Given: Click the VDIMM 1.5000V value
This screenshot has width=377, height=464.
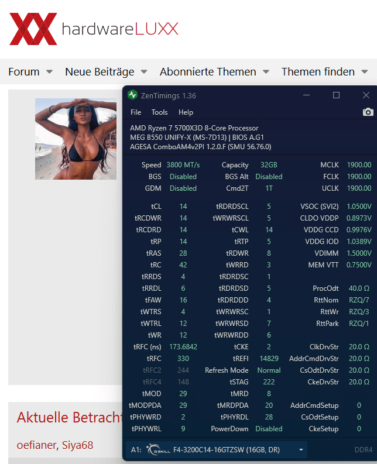Looking at the screenshot, I should tap(359, 253).
